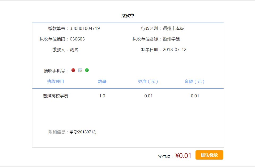Screen dimensions: 255x167
Task: Click the 执收项目 column header
Action: tap(56, 81)
